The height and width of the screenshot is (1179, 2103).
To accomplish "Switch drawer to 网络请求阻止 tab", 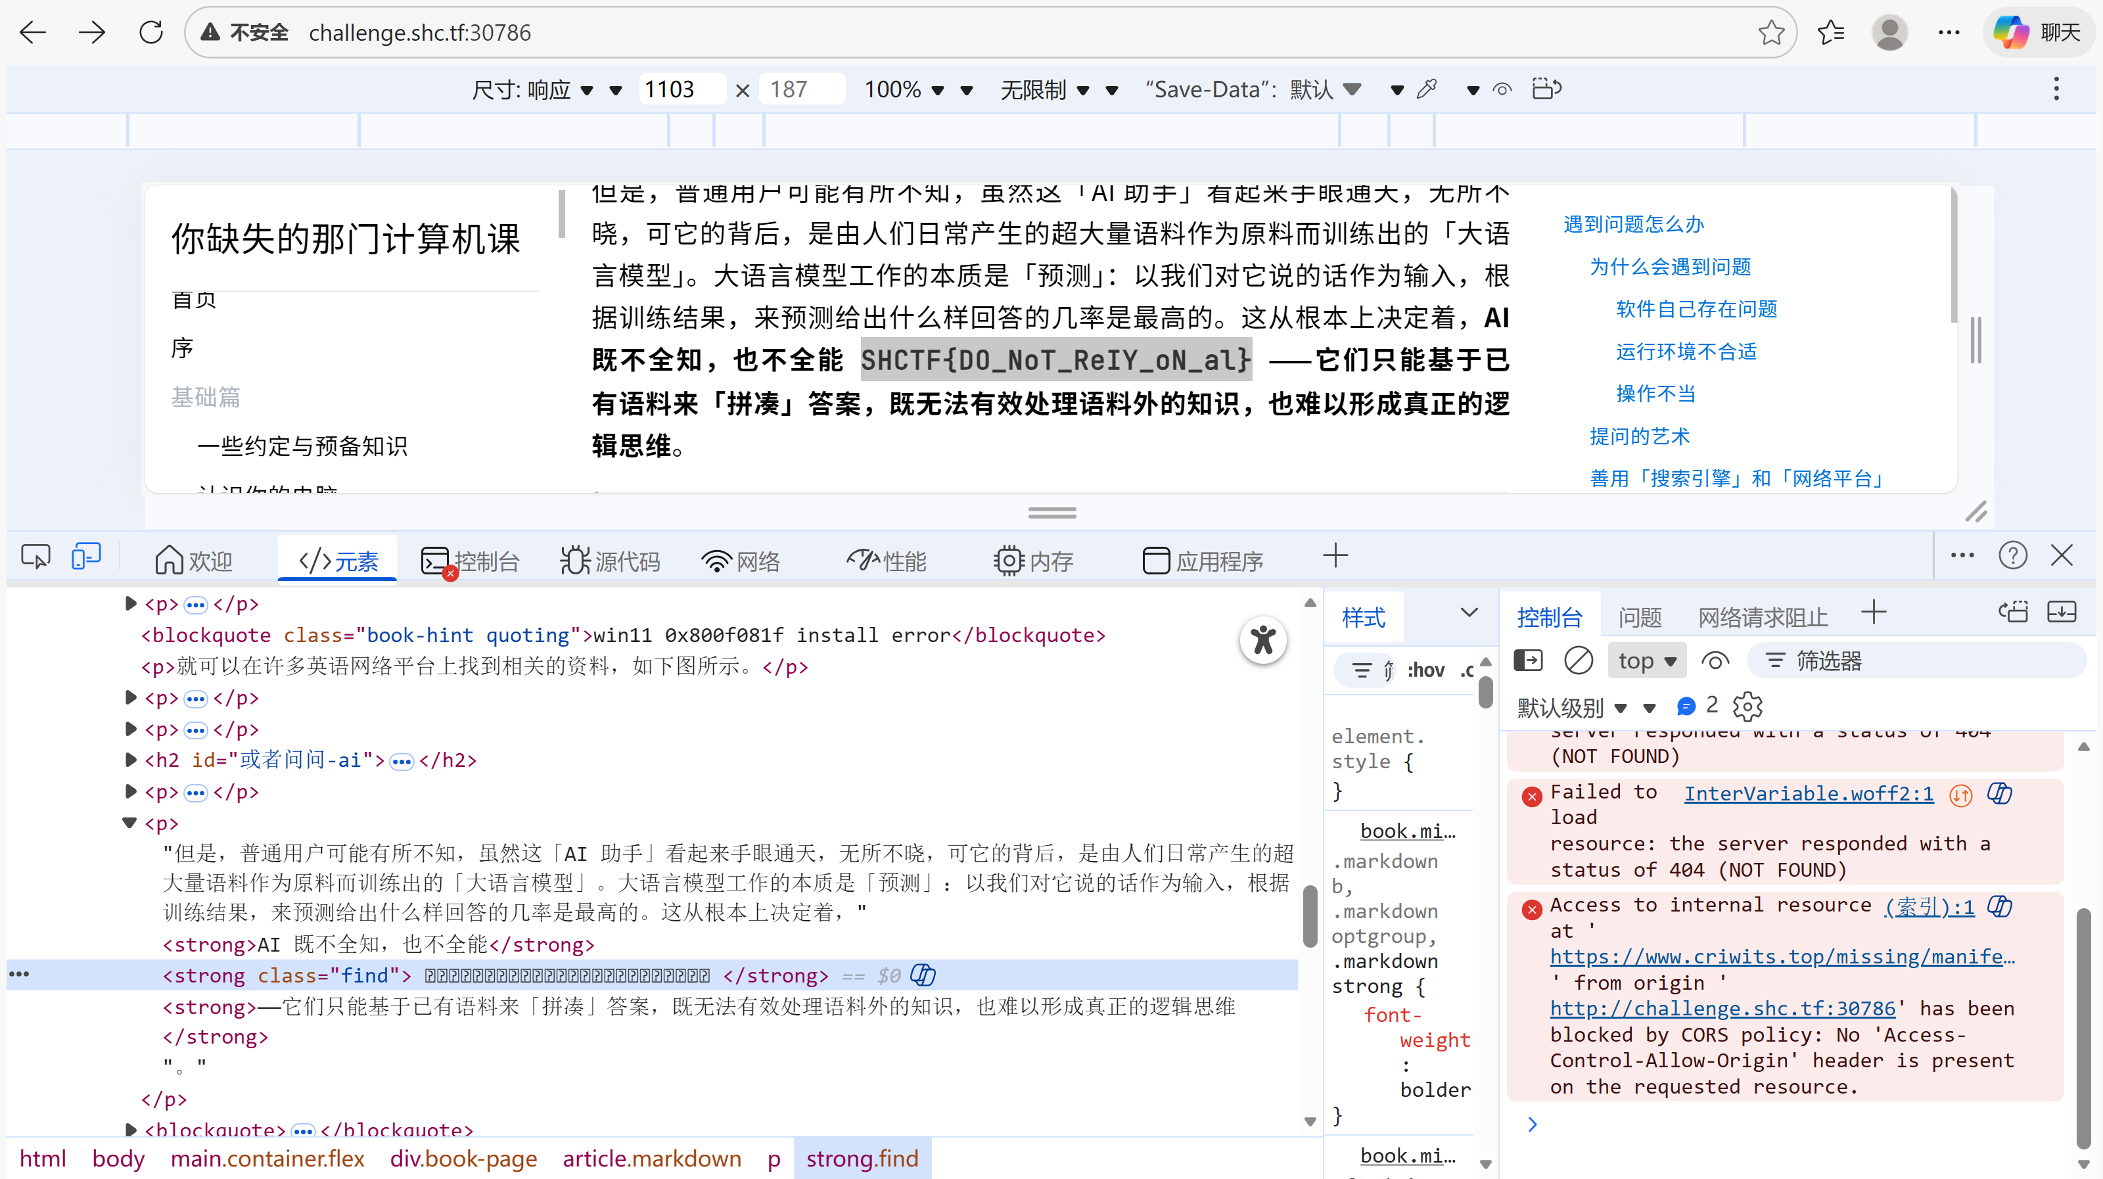I will click(1763, 617).
